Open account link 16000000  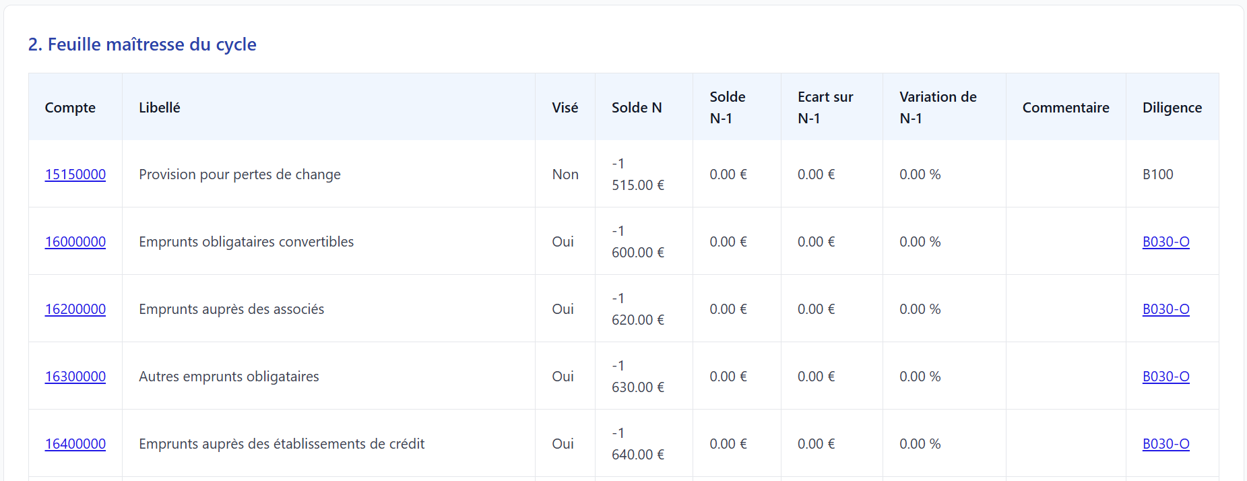[x=75, y=242]
